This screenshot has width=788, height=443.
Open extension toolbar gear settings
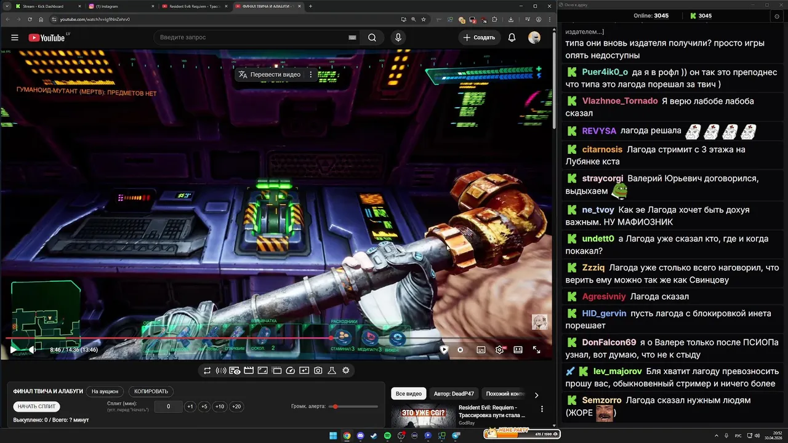click(x=346, y=370)
